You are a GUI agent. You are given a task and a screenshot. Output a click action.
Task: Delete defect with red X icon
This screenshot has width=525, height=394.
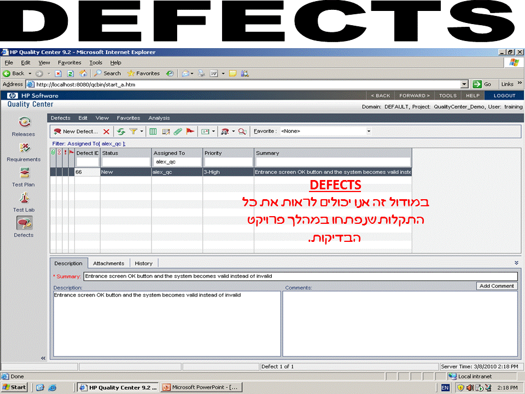pyautogui.click(x=106, y=132)
